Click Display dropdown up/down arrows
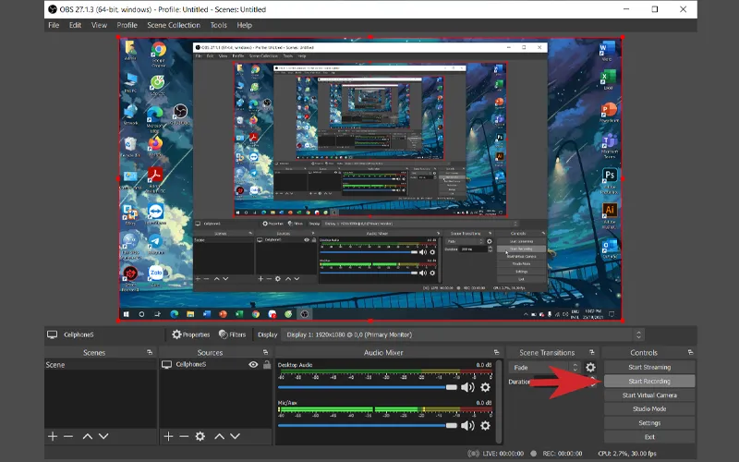739x462 pixels. 638,334
